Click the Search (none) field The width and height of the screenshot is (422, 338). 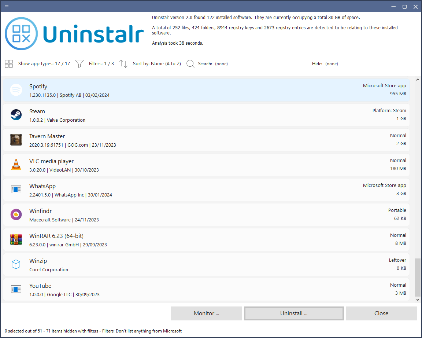[x=221, y=64]
